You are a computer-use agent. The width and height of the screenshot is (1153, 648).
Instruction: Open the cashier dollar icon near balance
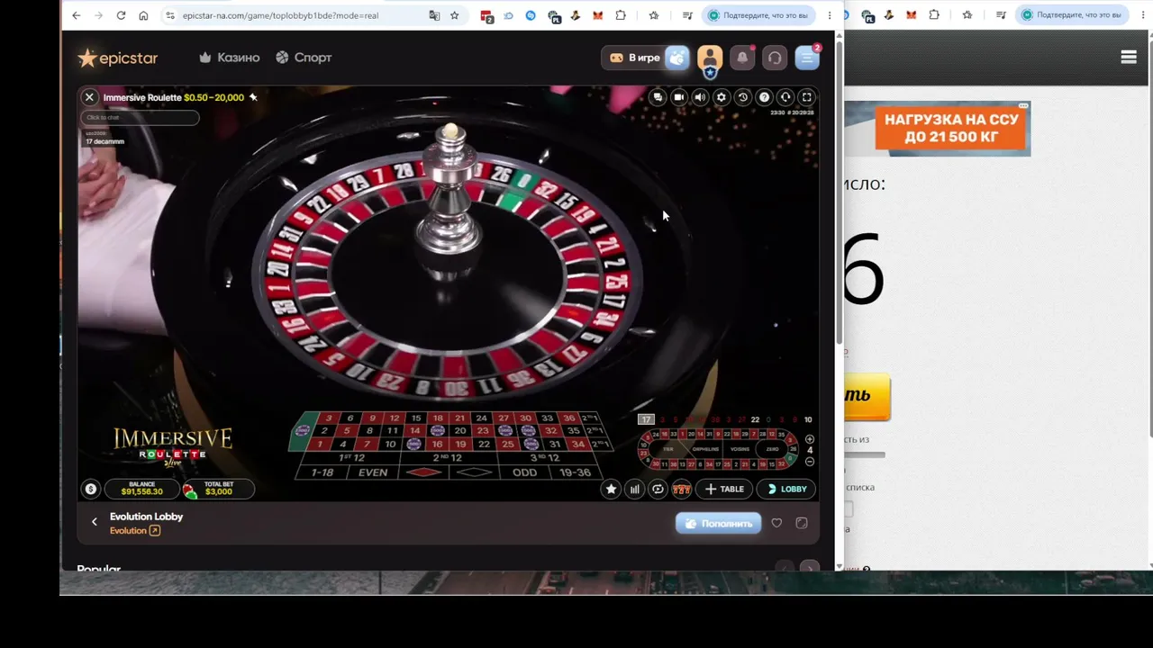point(90,489)
